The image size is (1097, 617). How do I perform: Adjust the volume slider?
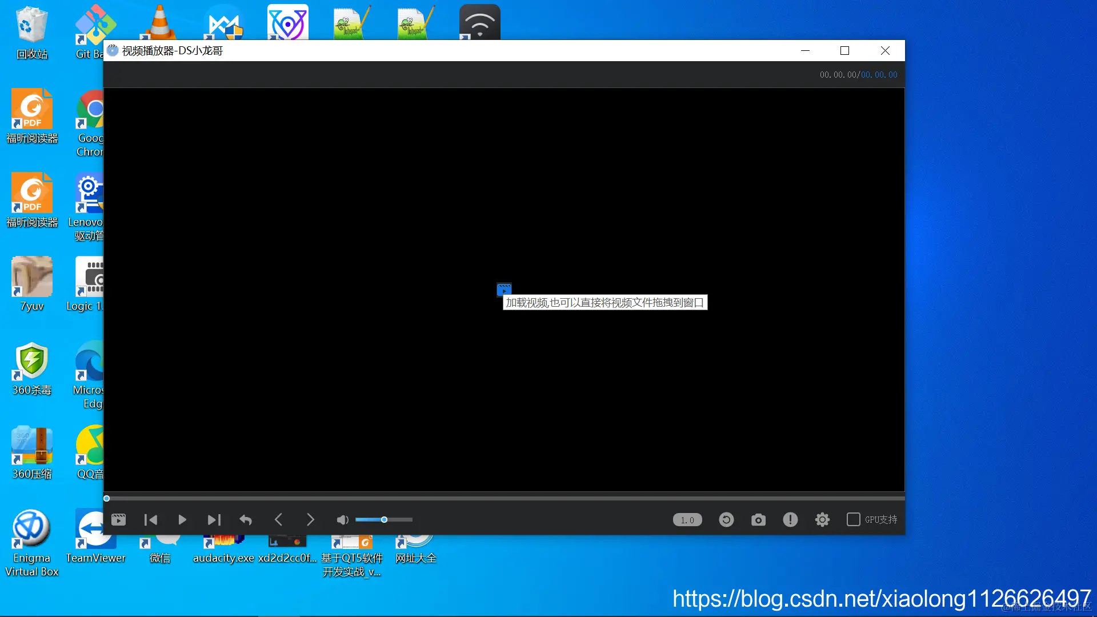click(384, 519)
